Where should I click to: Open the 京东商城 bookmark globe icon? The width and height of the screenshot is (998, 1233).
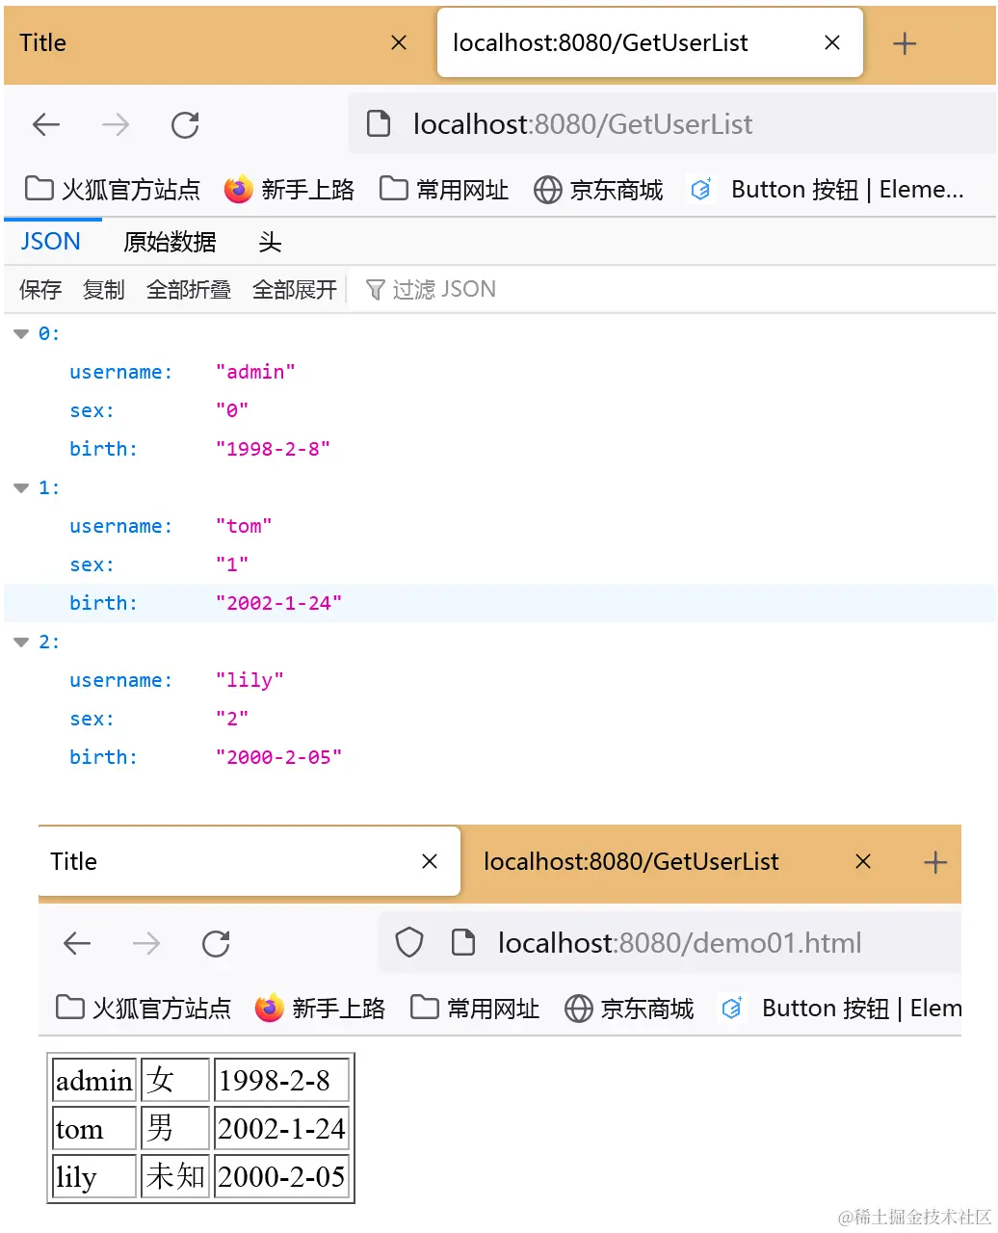(x=546, y=189)
